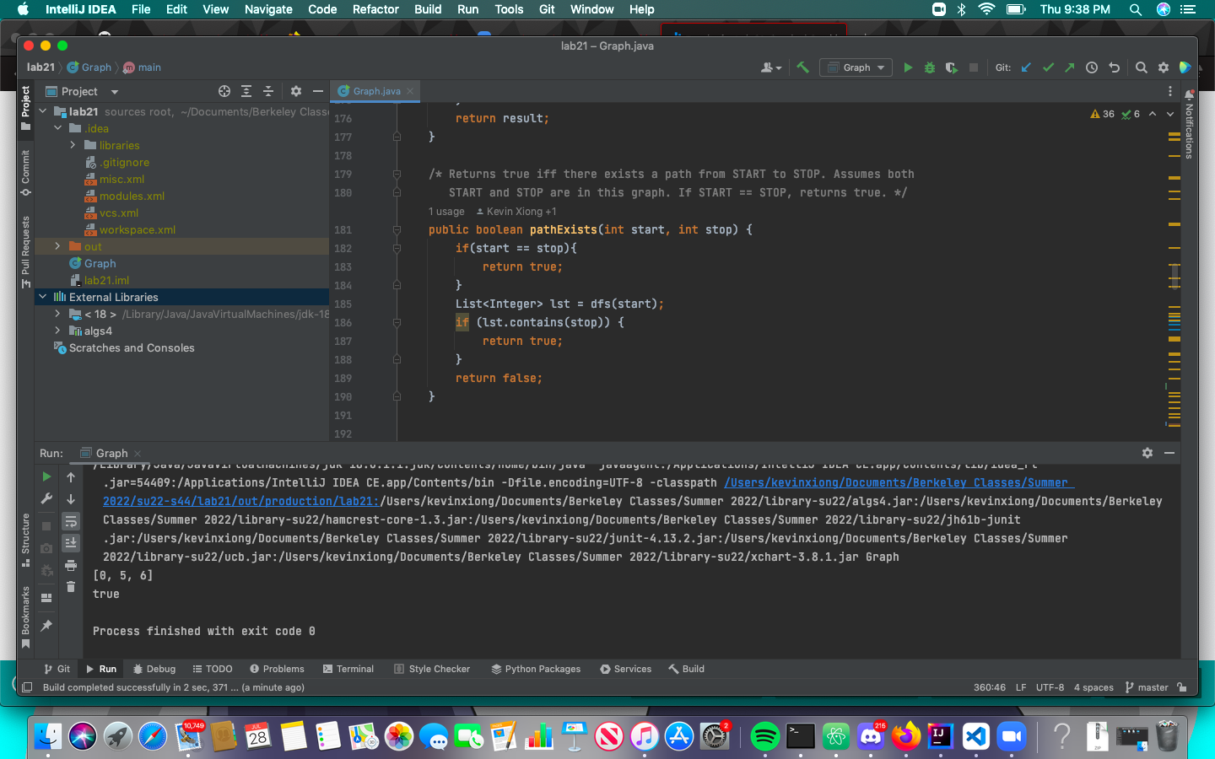Build the project with the hammer icon

pyautogui.click(x=803, y=67)
